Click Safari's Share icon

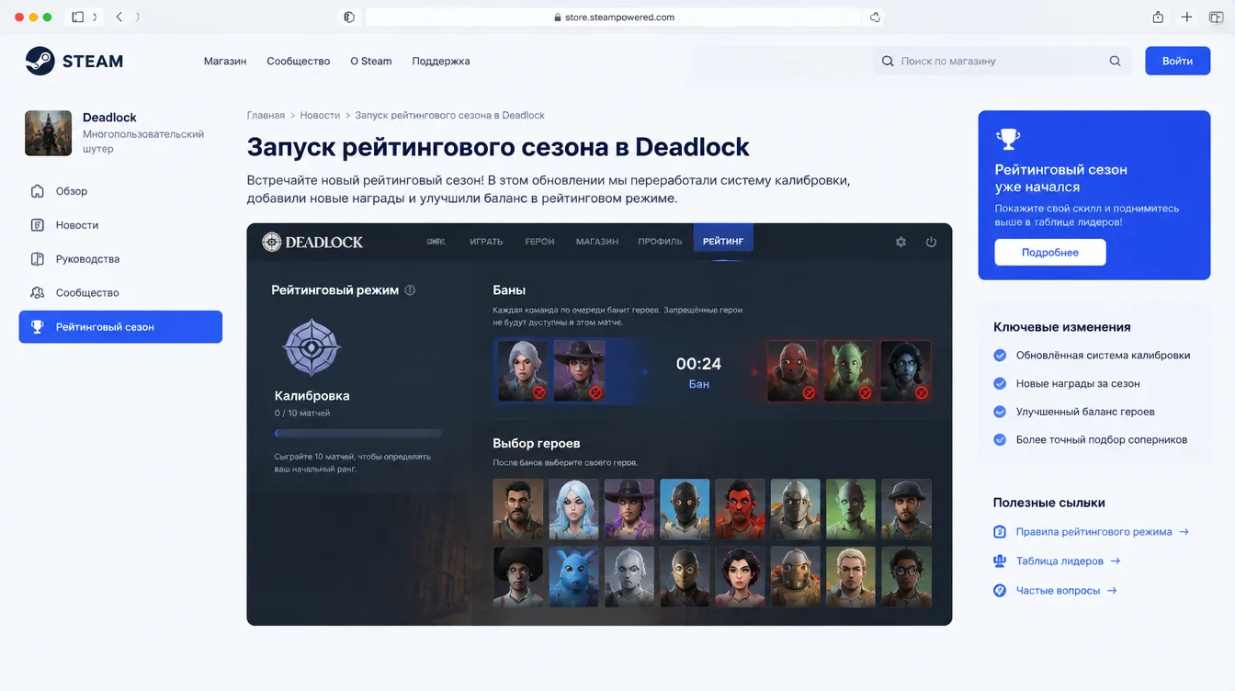(1158, 17)
